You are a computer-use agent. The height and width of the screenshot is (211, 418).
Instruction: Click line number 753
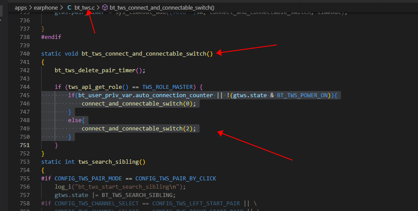25,162
